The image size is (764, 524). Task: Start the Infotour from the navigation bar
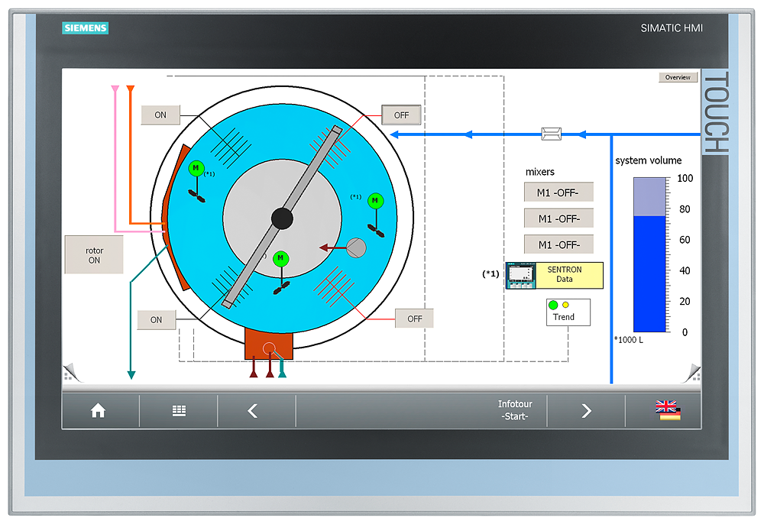(x=515, y=410)
